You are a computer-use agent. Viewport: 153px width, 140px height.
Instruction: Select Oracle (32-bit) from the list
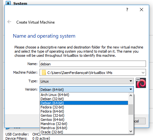pyautogui.click(x=84, y=132)
